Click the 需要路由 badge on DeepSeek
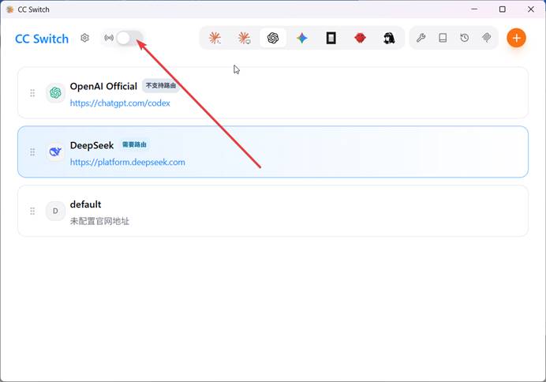Viewport: 546px width, 382px height. point(134,144)
